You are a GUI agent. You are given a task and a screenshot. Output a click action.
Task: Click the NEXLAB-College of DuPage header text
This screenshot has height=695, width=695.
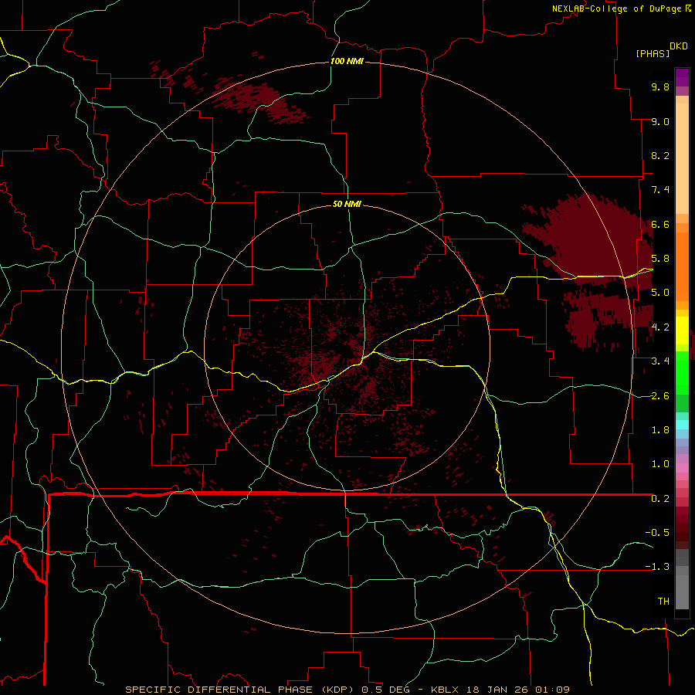[616, 8]
